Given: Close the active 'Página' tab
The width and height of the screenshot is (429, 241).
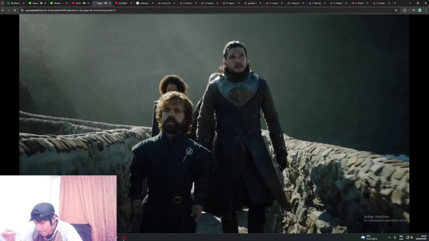Looking at the screenshot, I should coord(110,3).
